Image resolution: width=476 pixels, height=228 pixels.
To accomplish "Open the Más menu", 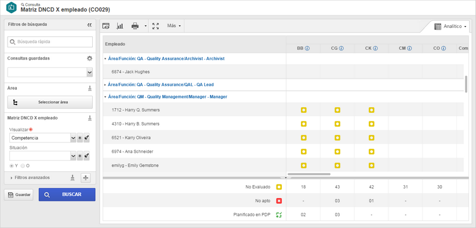I will (174, 26).
